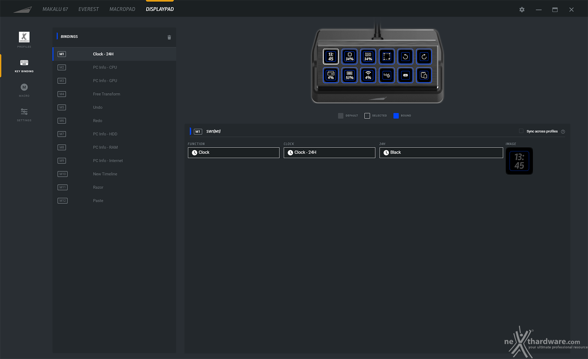Click the blue Bound legend swatch
The width and height of the screenshot is (588, 359).
(x=396, y=116)
